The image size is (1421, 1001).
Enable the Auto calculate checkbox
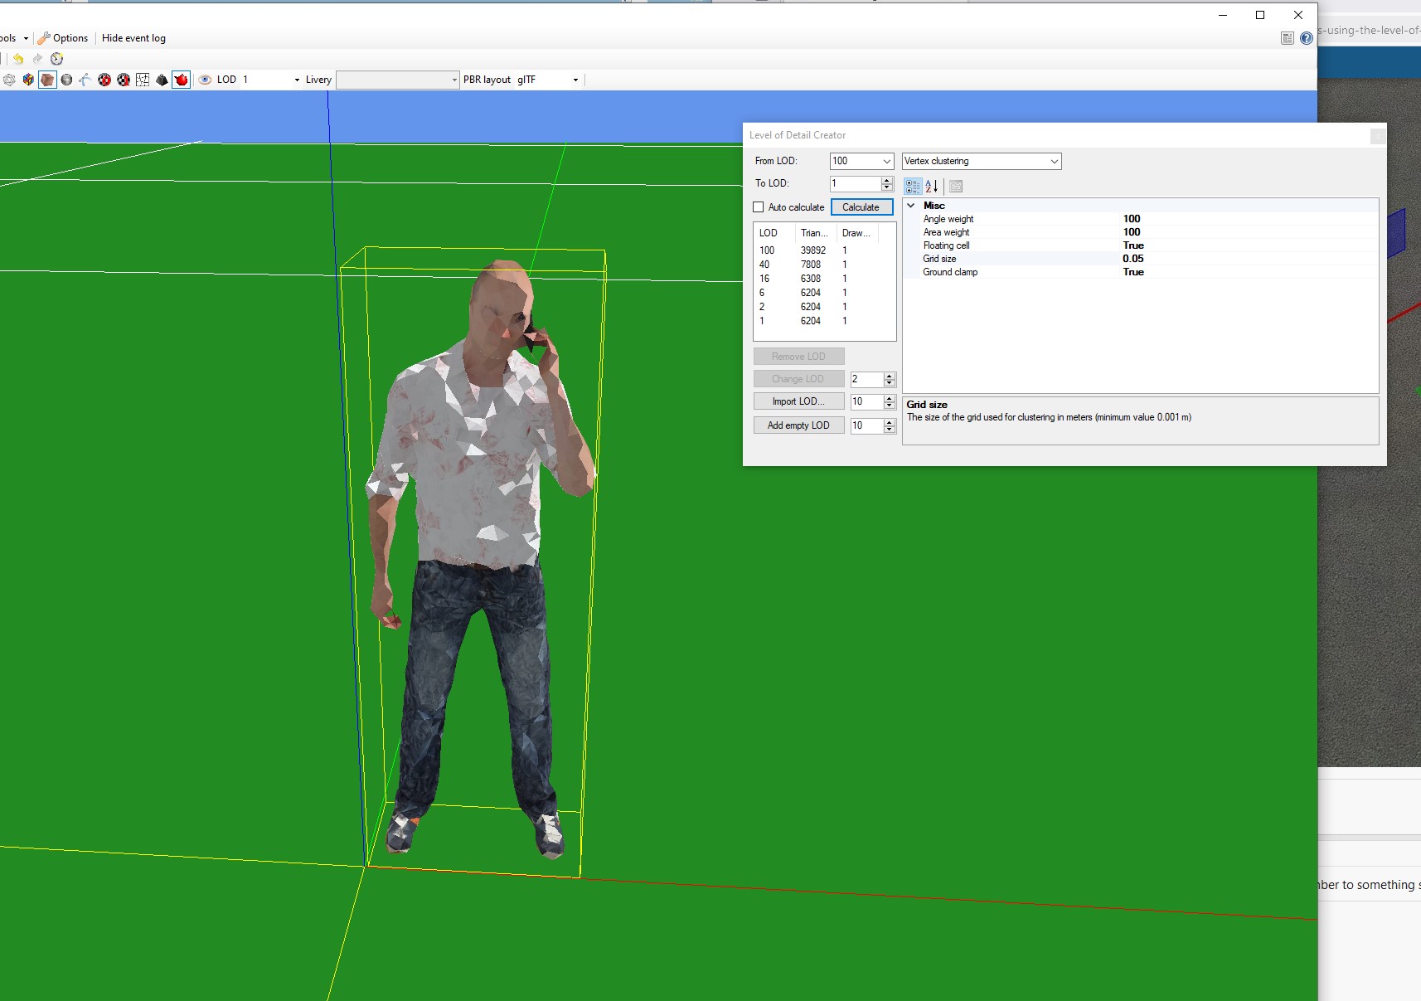coord(759,207)
